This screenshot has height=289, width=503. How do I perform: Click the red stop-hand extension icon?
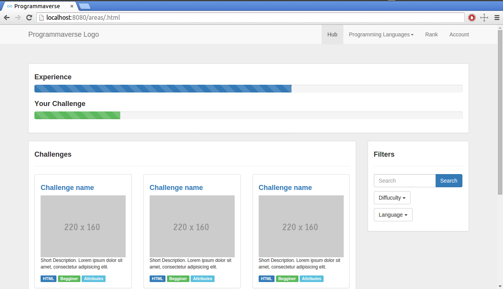[472, 17]
